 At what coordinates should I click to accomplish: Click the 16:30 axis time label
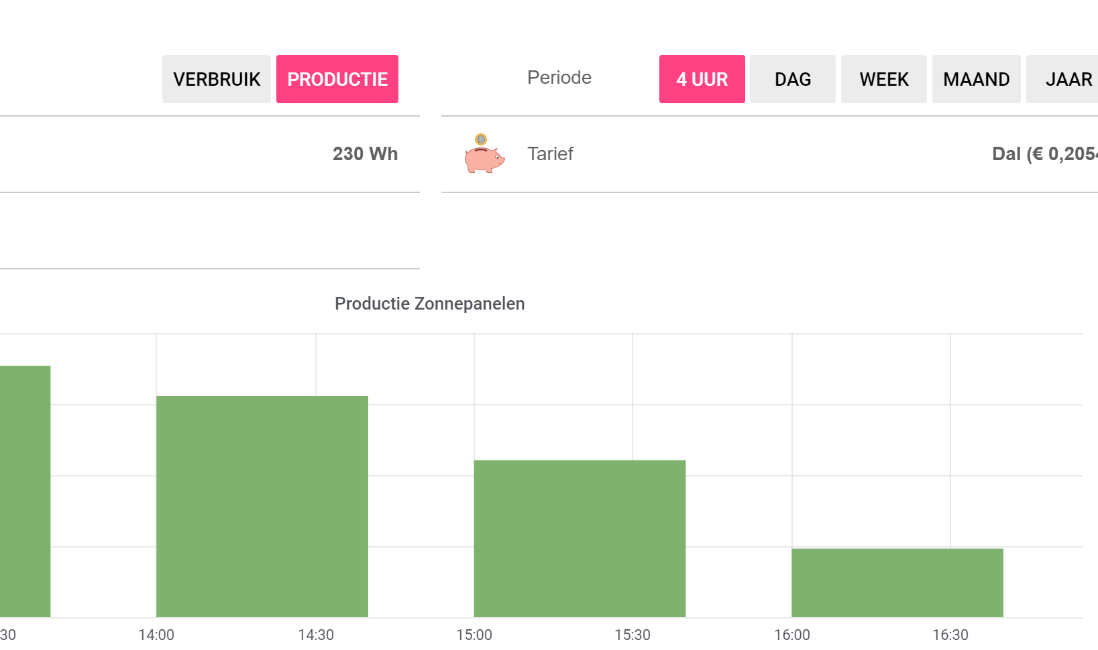click(950, 635)
